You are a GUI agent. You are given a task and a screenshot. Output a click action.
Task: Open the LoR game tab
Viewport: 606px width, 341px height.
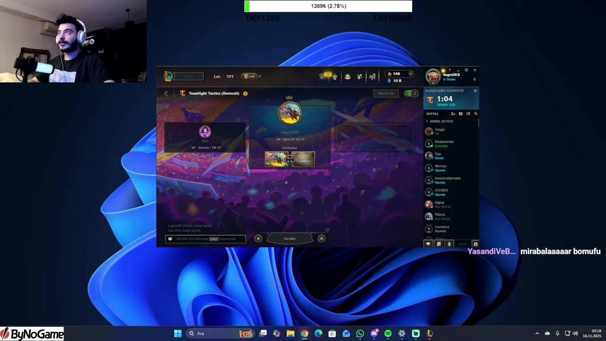point(249,76)
